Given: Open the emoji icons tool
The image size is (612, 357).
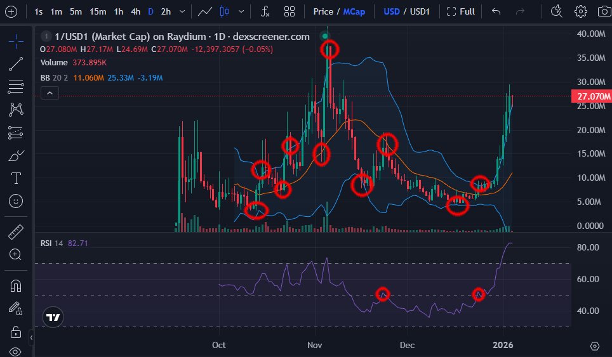Looking at the screenshot, I should (16, 202).
